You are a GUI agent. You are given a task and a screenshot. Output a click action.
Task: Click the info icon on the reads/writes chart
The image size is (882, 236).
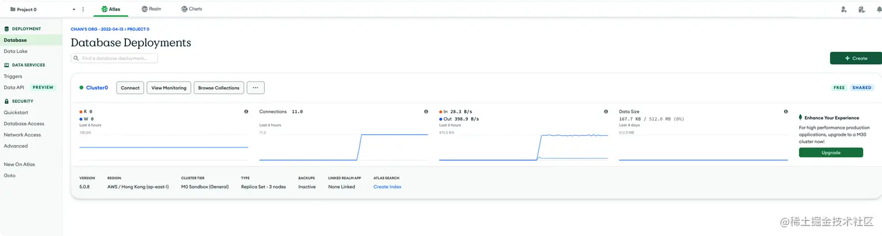click(246, 111)
